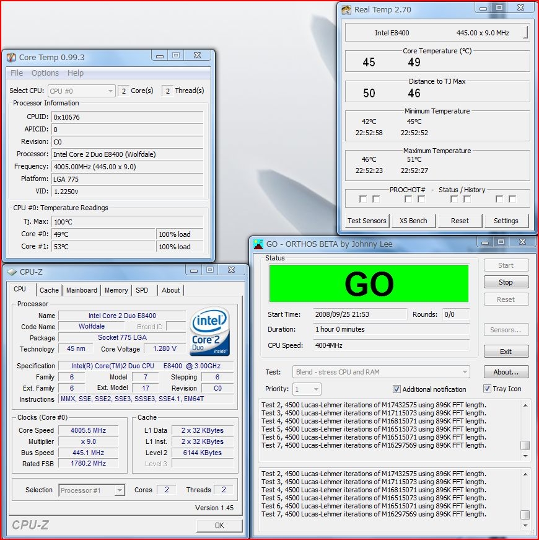The image size is (539, 540).
Task: Switch to the SPD tab in CPU-Z
Action: (142, 290)
